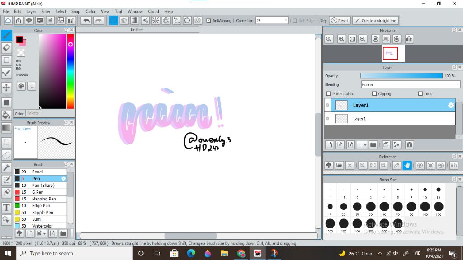463x260 pixels.
Task: Click the layer Opacity slider
Action: tap(402, 76)
